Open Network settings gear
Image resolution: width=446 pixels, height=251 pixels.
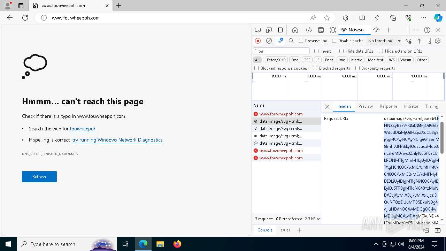pos(438,41)
